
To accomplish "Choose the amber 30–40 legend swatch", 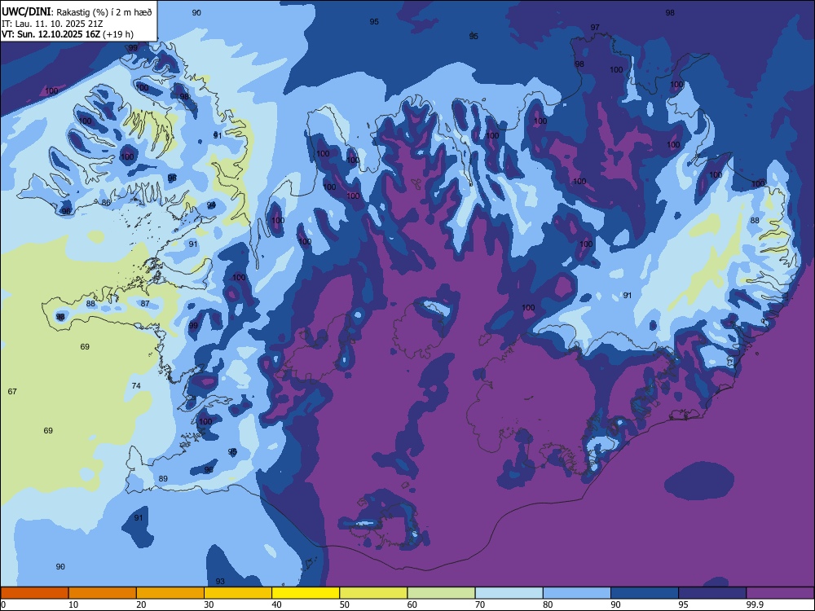I will click(238, 593).
